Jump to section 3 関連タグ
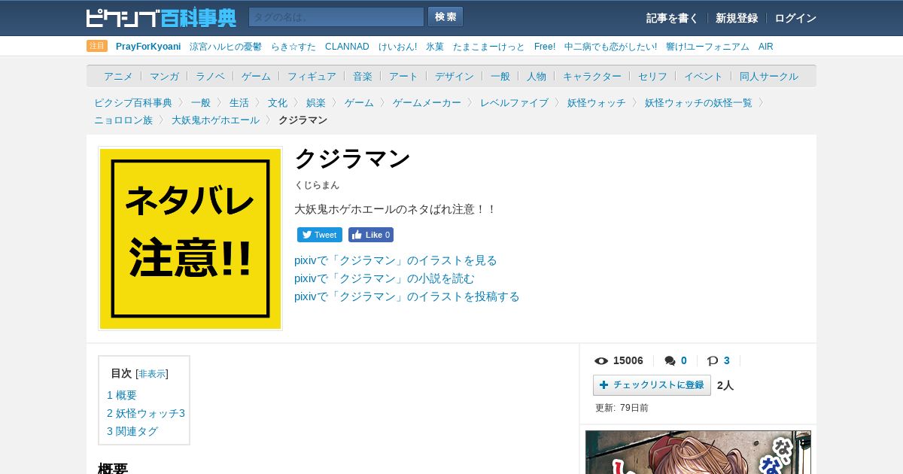The width and height of the screenshot is (903, 474). pos(132,431)
